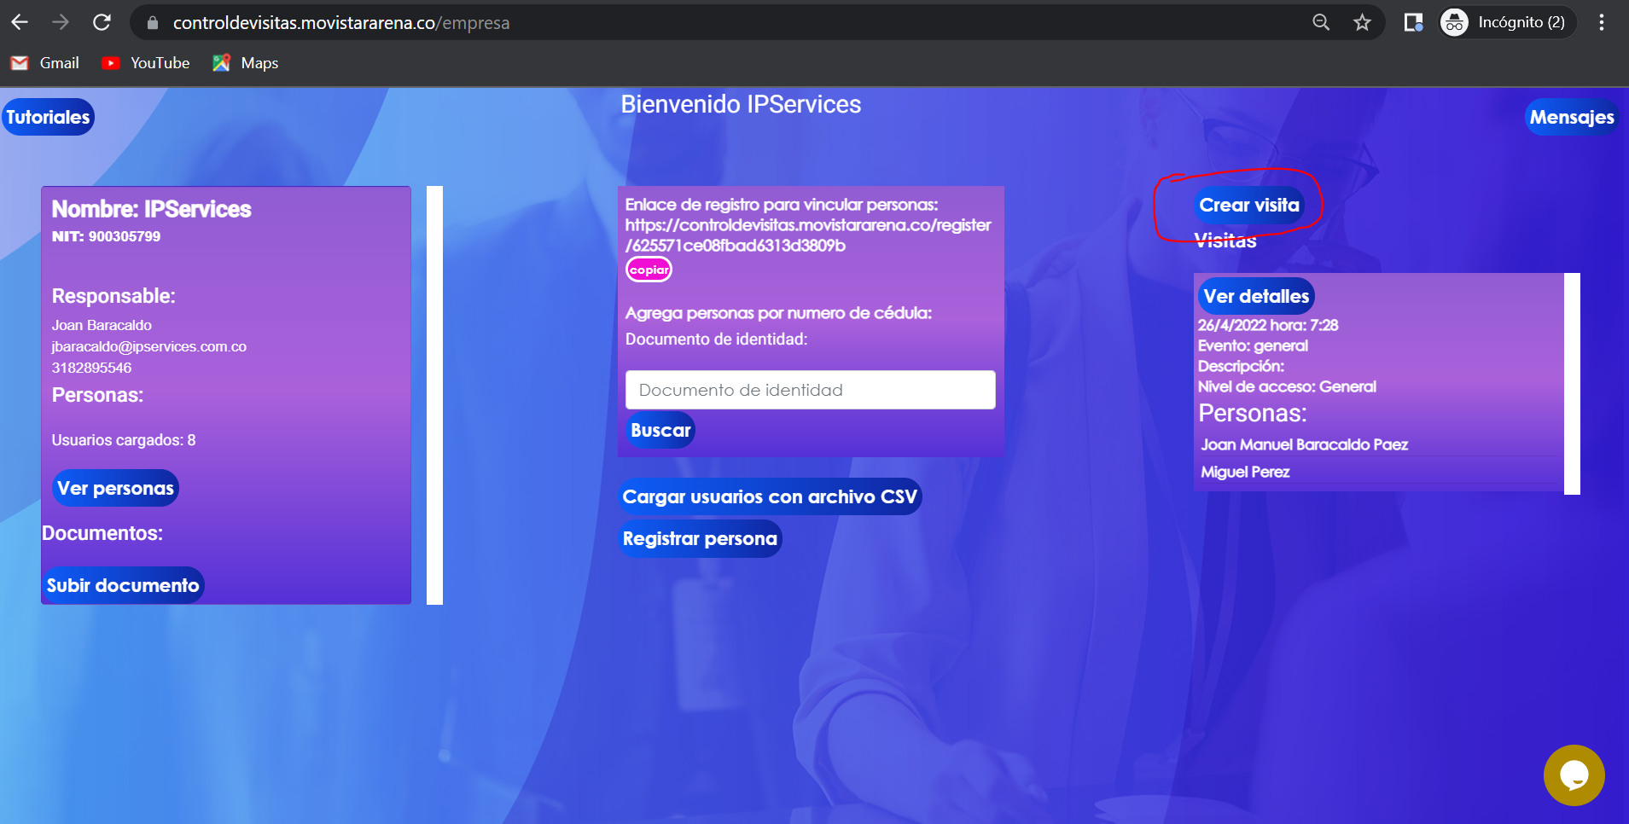The width and height of the screenshot is (1629, 824).
Task: Click phone number 3182895546
Action: click(x=91, y=368)
